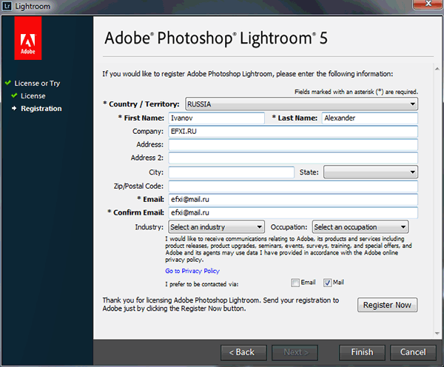Image resolution: width=444 pixels, height=367 pixels.
Task: Click the scrollbar down arrow in form
Action: (437, 333)
